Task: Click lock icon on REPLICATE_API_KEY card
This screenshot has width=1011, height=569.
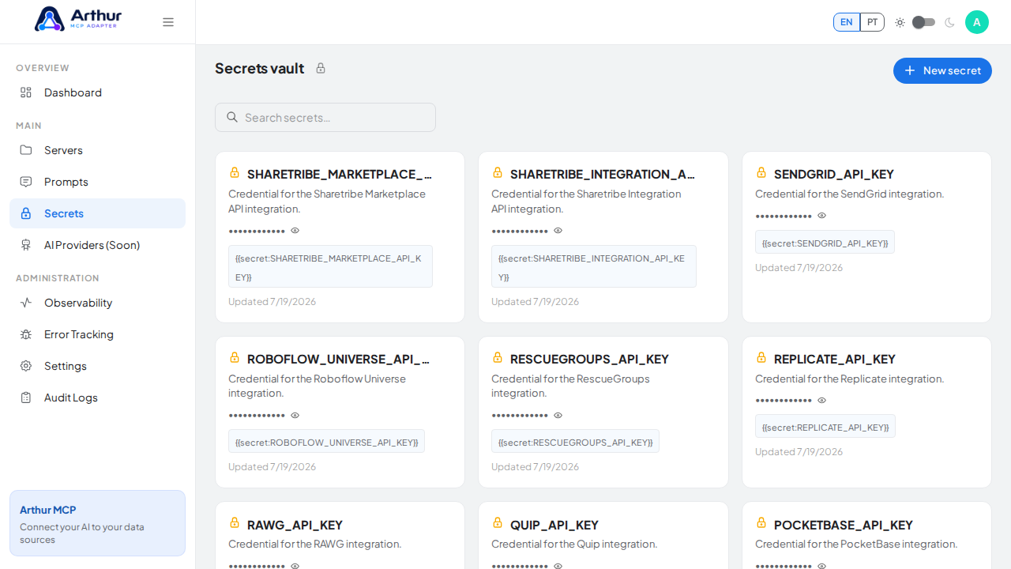Action: (x=761, y=357)
